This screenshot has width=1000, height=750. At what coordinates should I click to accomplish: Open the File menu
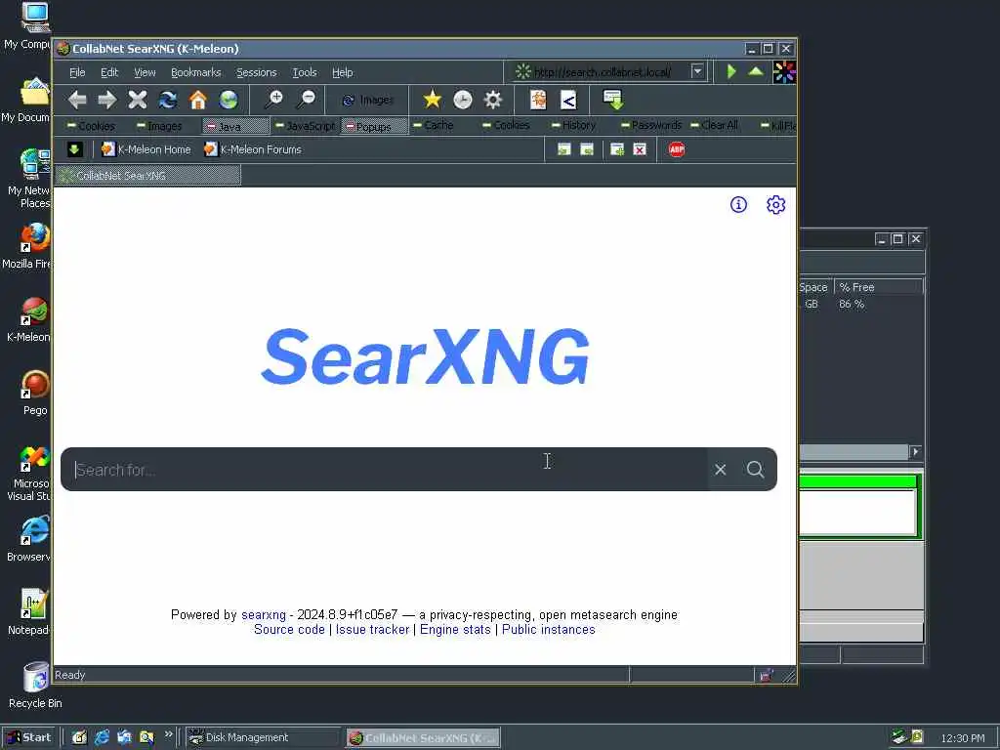click(x=77, y=72)
